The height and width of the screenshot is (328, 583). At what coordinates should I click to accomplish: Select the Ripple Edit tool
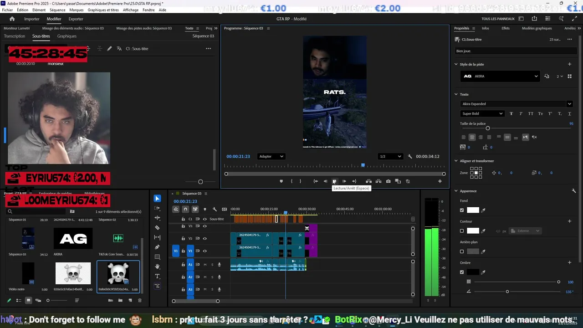pos(157,218)
